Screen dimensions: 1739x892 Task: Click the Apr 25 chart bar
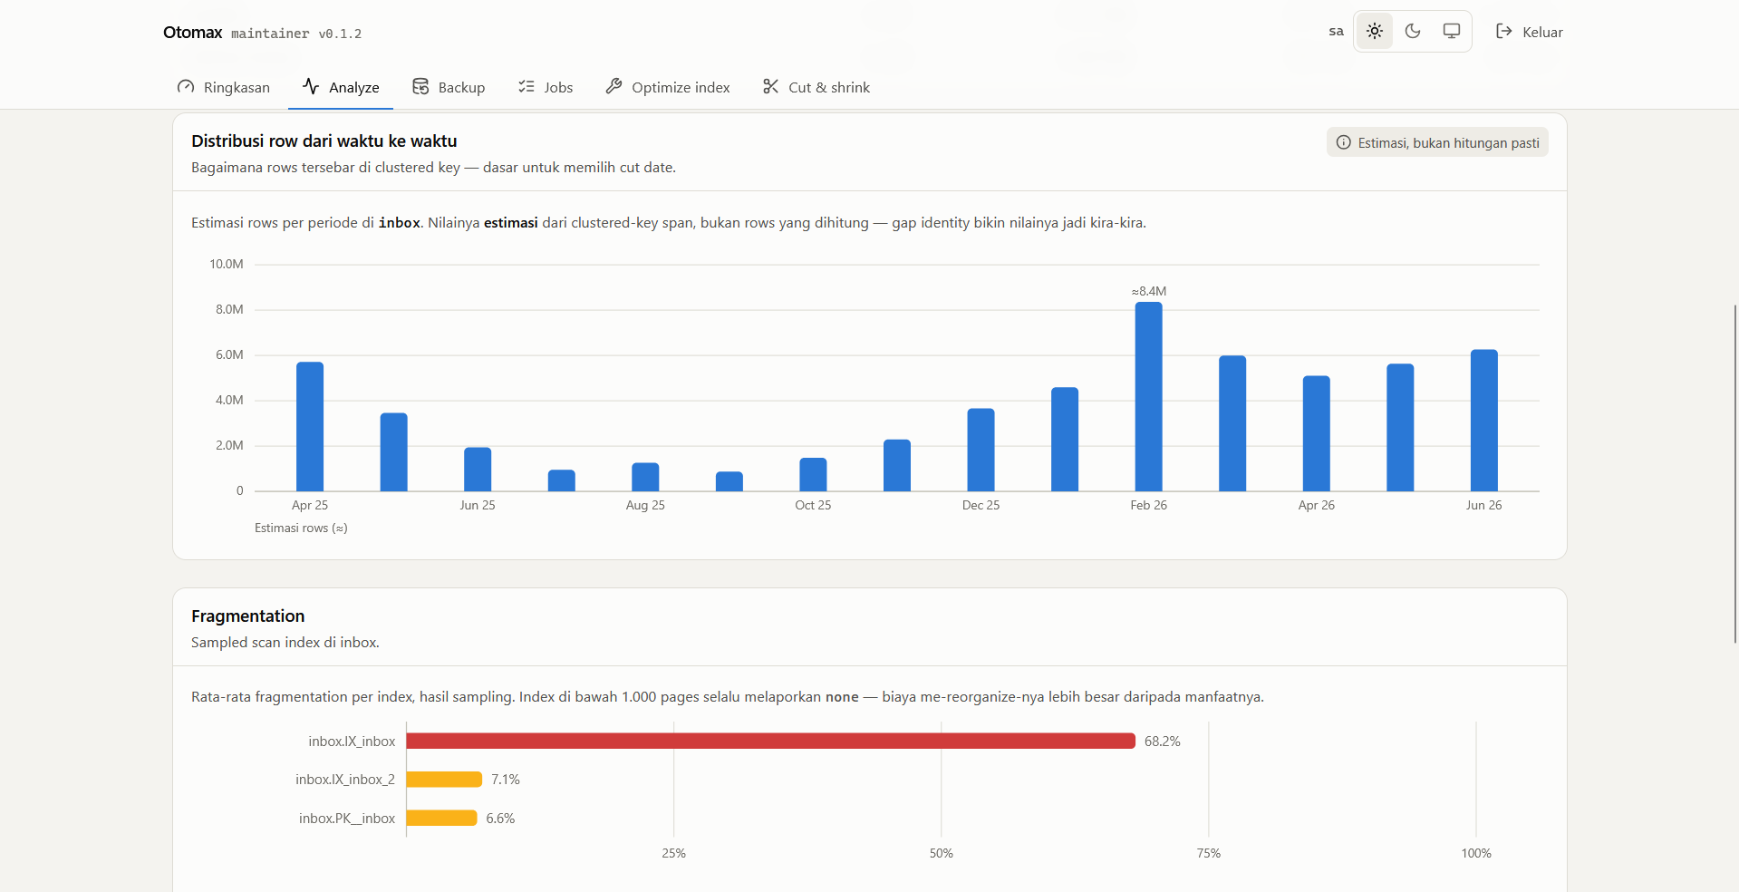point(310,427)
